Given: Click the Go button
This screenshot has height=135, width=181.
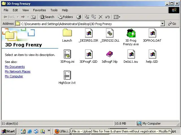Looking at the screenshot, I should point(172,24).
